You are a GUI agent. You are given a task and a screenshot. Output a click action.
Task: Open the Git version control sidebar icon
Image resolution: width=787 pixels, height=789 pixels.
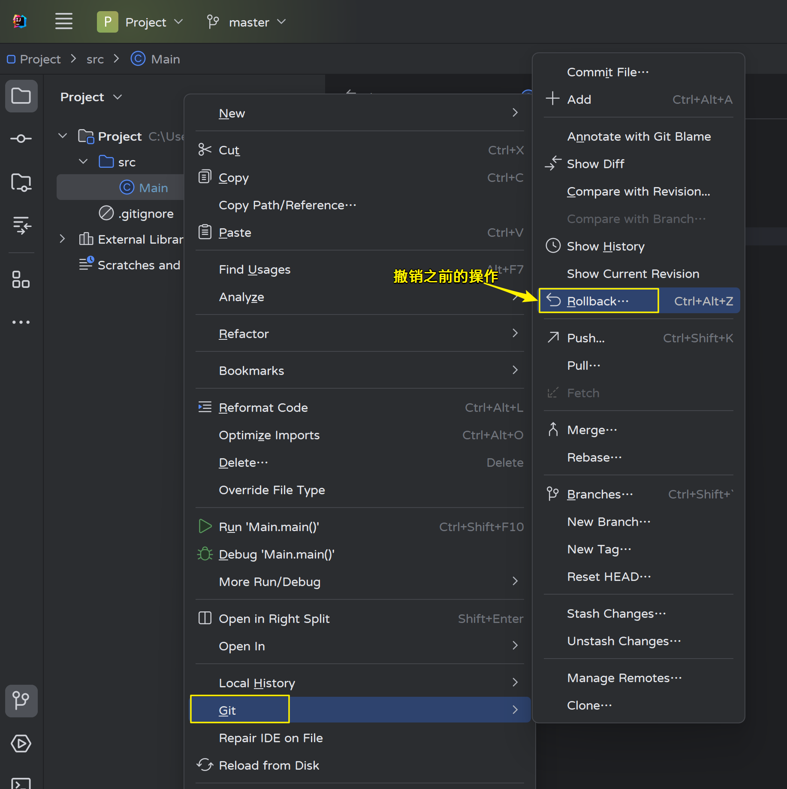pyautogui.click(x=21, y=701)
